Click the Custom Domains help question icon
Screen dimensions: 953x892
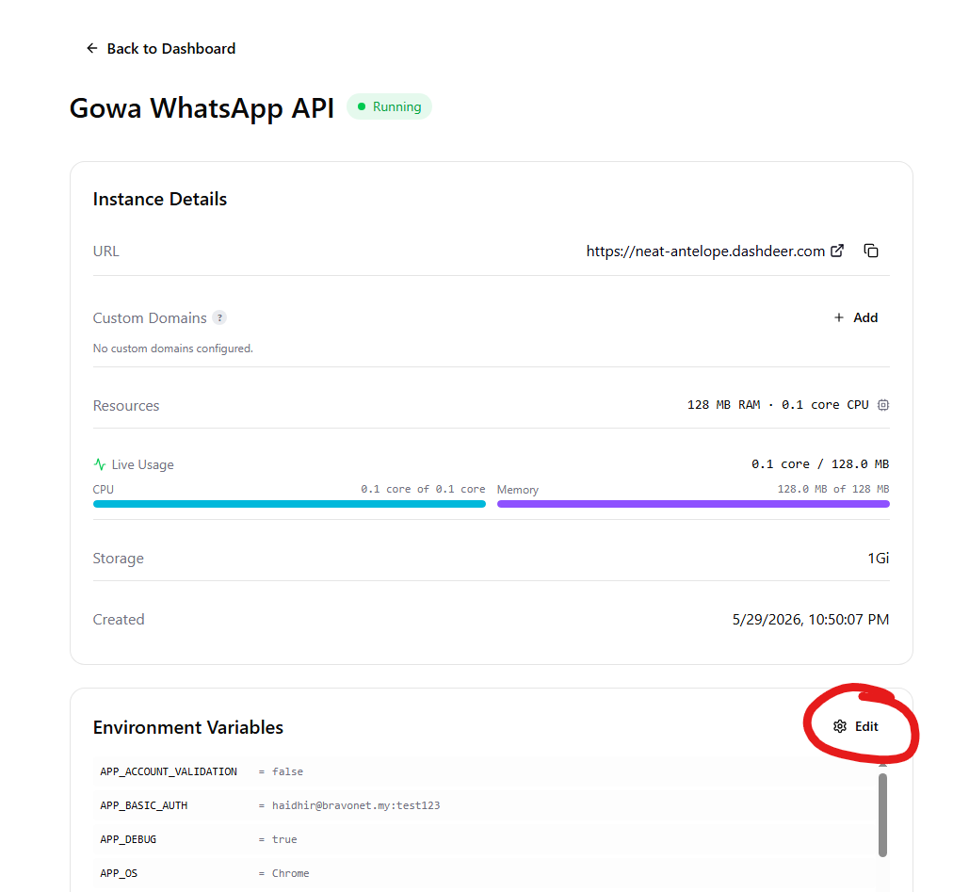pyautogui.click(x=219, y=317)
